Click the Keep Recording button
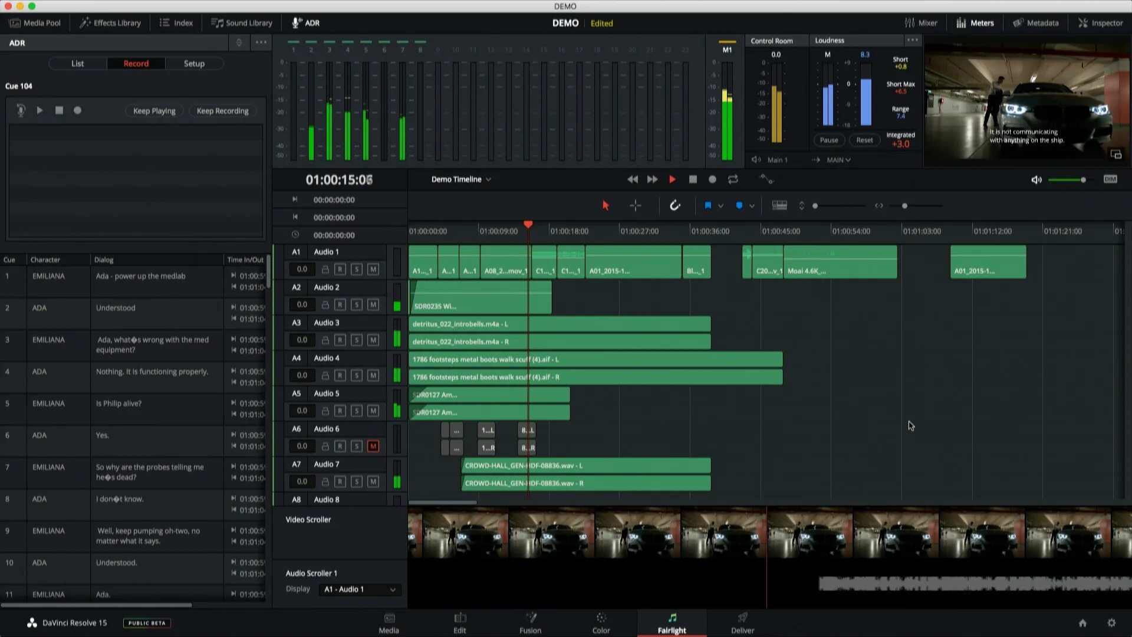The width and height of the screenshot is (1132, 637). click(x=222, y=111)
